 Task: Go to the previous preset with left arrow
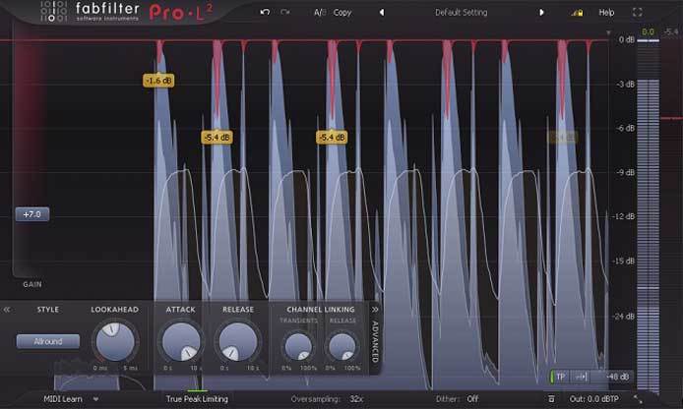click(382, 12)
